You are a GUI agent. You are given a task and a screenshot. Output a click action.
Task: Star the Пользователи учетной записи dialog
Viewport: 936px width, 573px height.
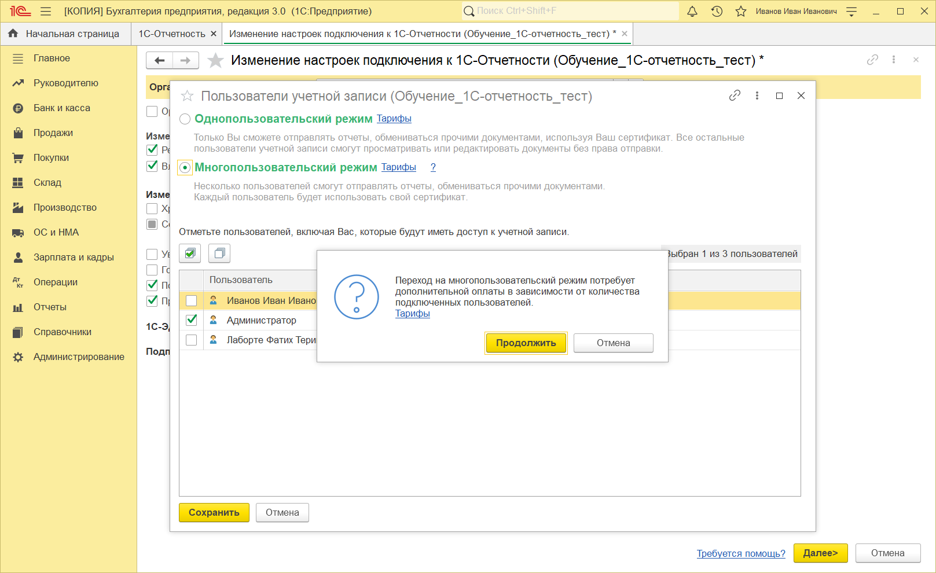pyautogui.click(x=187, y=96)
